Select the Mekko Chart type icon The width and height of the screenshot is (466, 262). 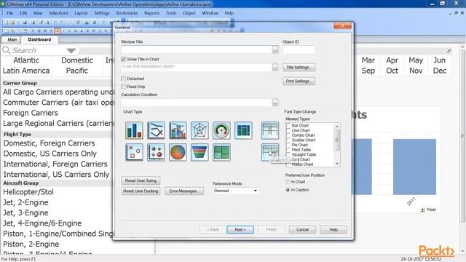tap(243, 130)
